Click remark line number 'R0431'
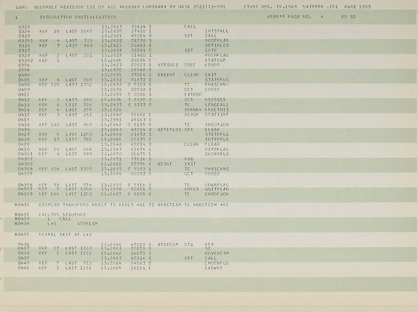The width and height of the screenshot is (418, 312). tap(22, 205)
